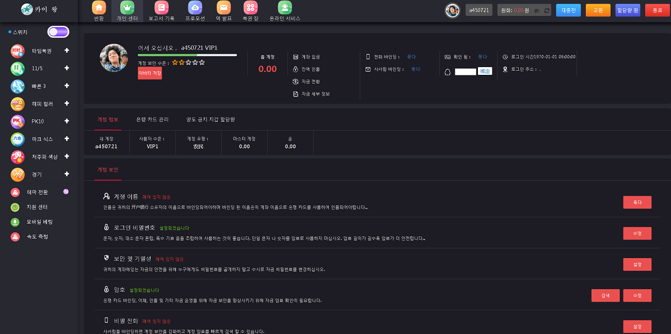Image resolution: width=671 pixels, height=334 pixels.
Task: Open the 프로모션 cloud icon
Action: (195, 8)
